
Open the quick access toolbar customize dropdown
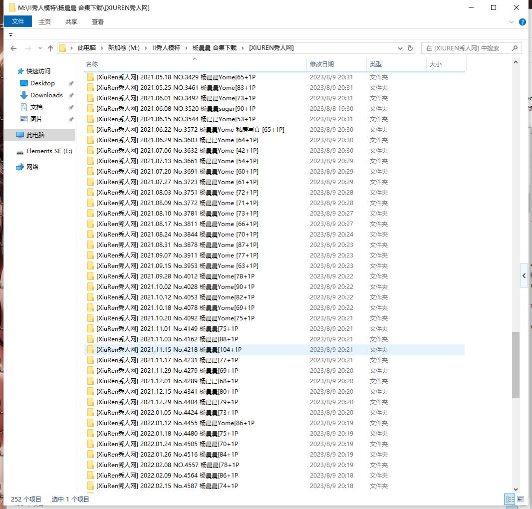10,35
